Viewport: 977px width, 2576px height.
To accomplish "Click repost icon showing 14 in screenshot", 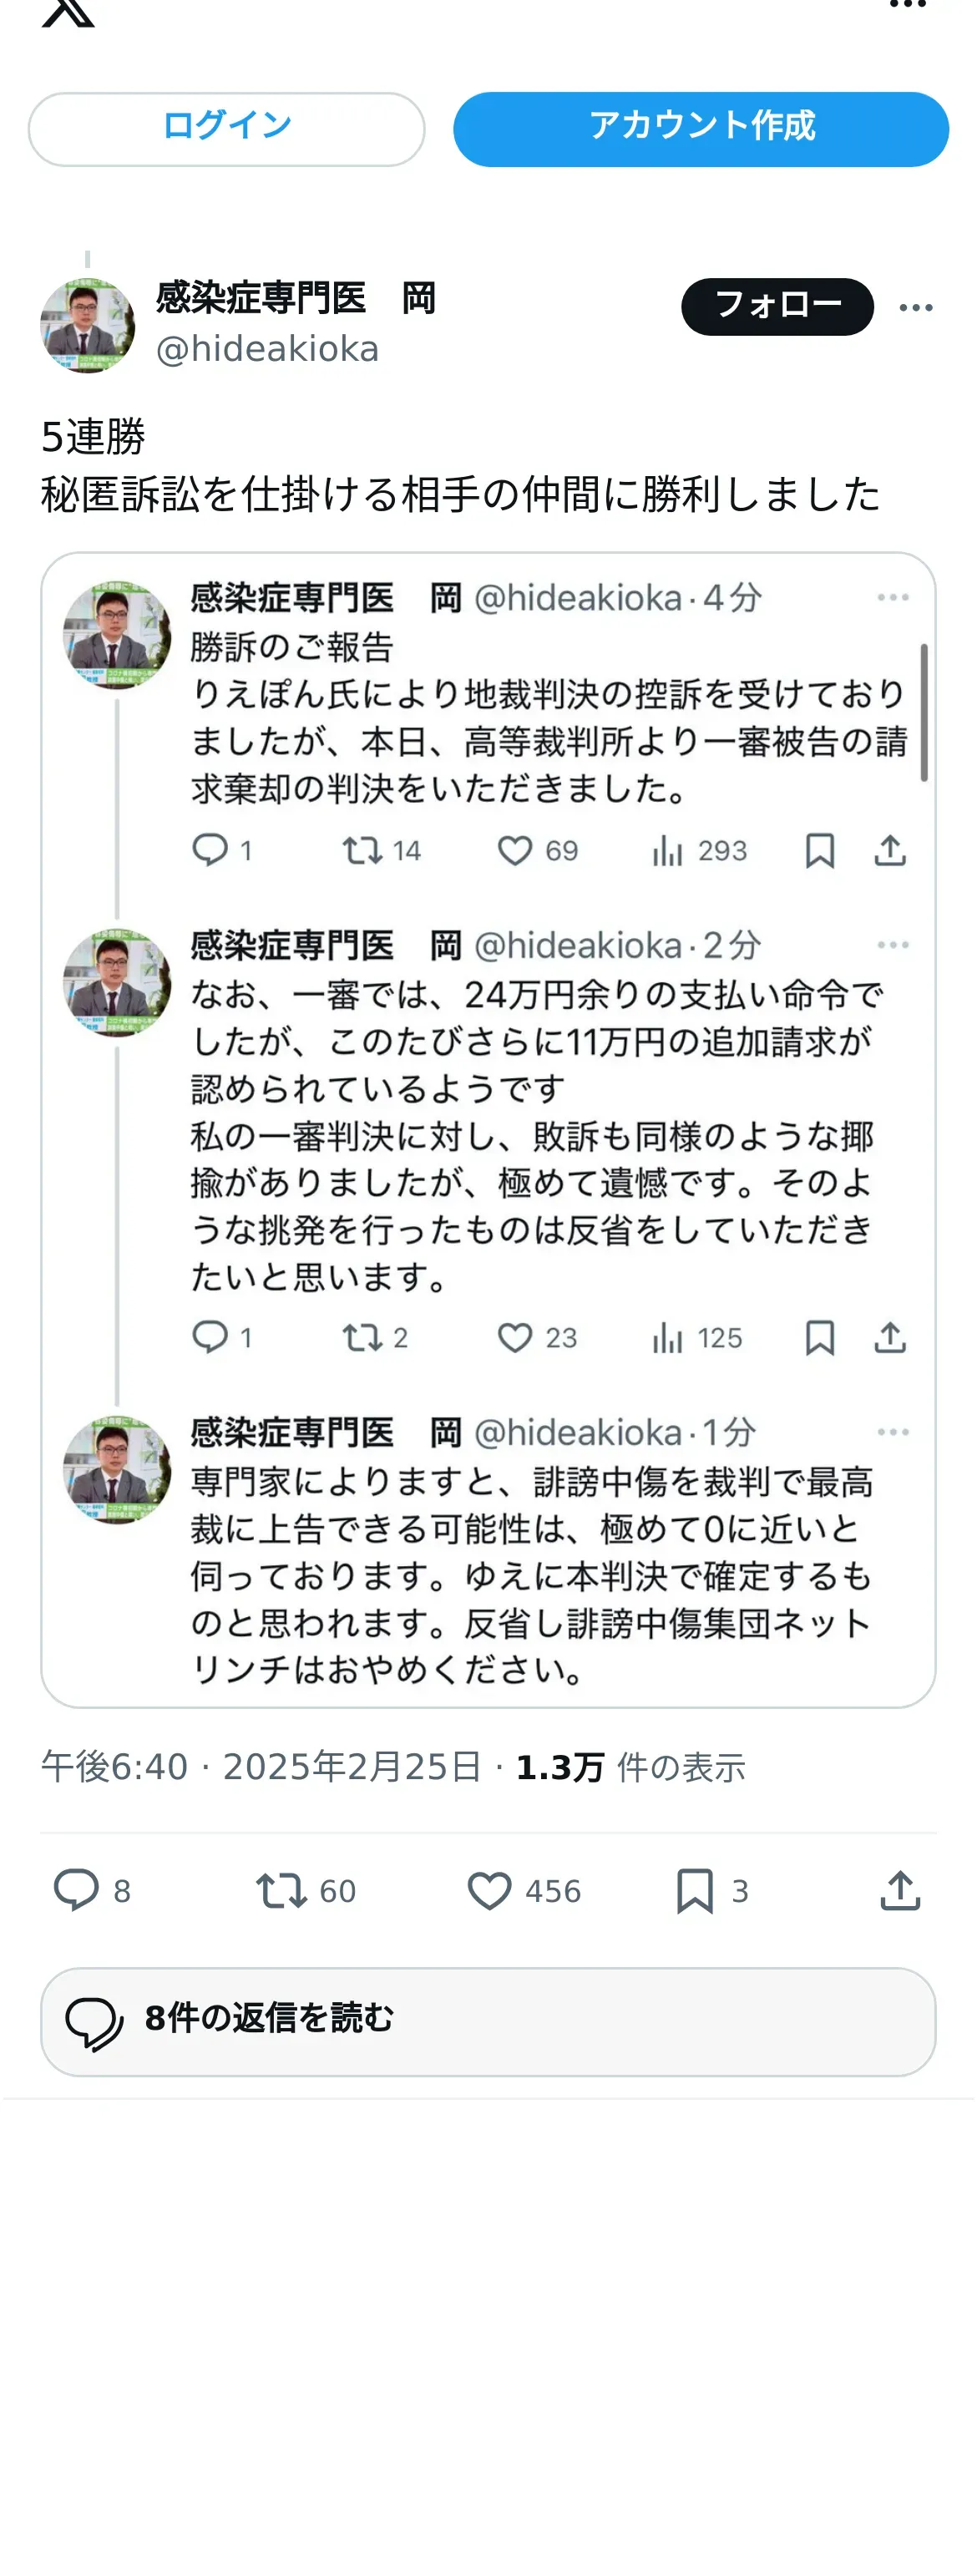I will pos(361,851).
